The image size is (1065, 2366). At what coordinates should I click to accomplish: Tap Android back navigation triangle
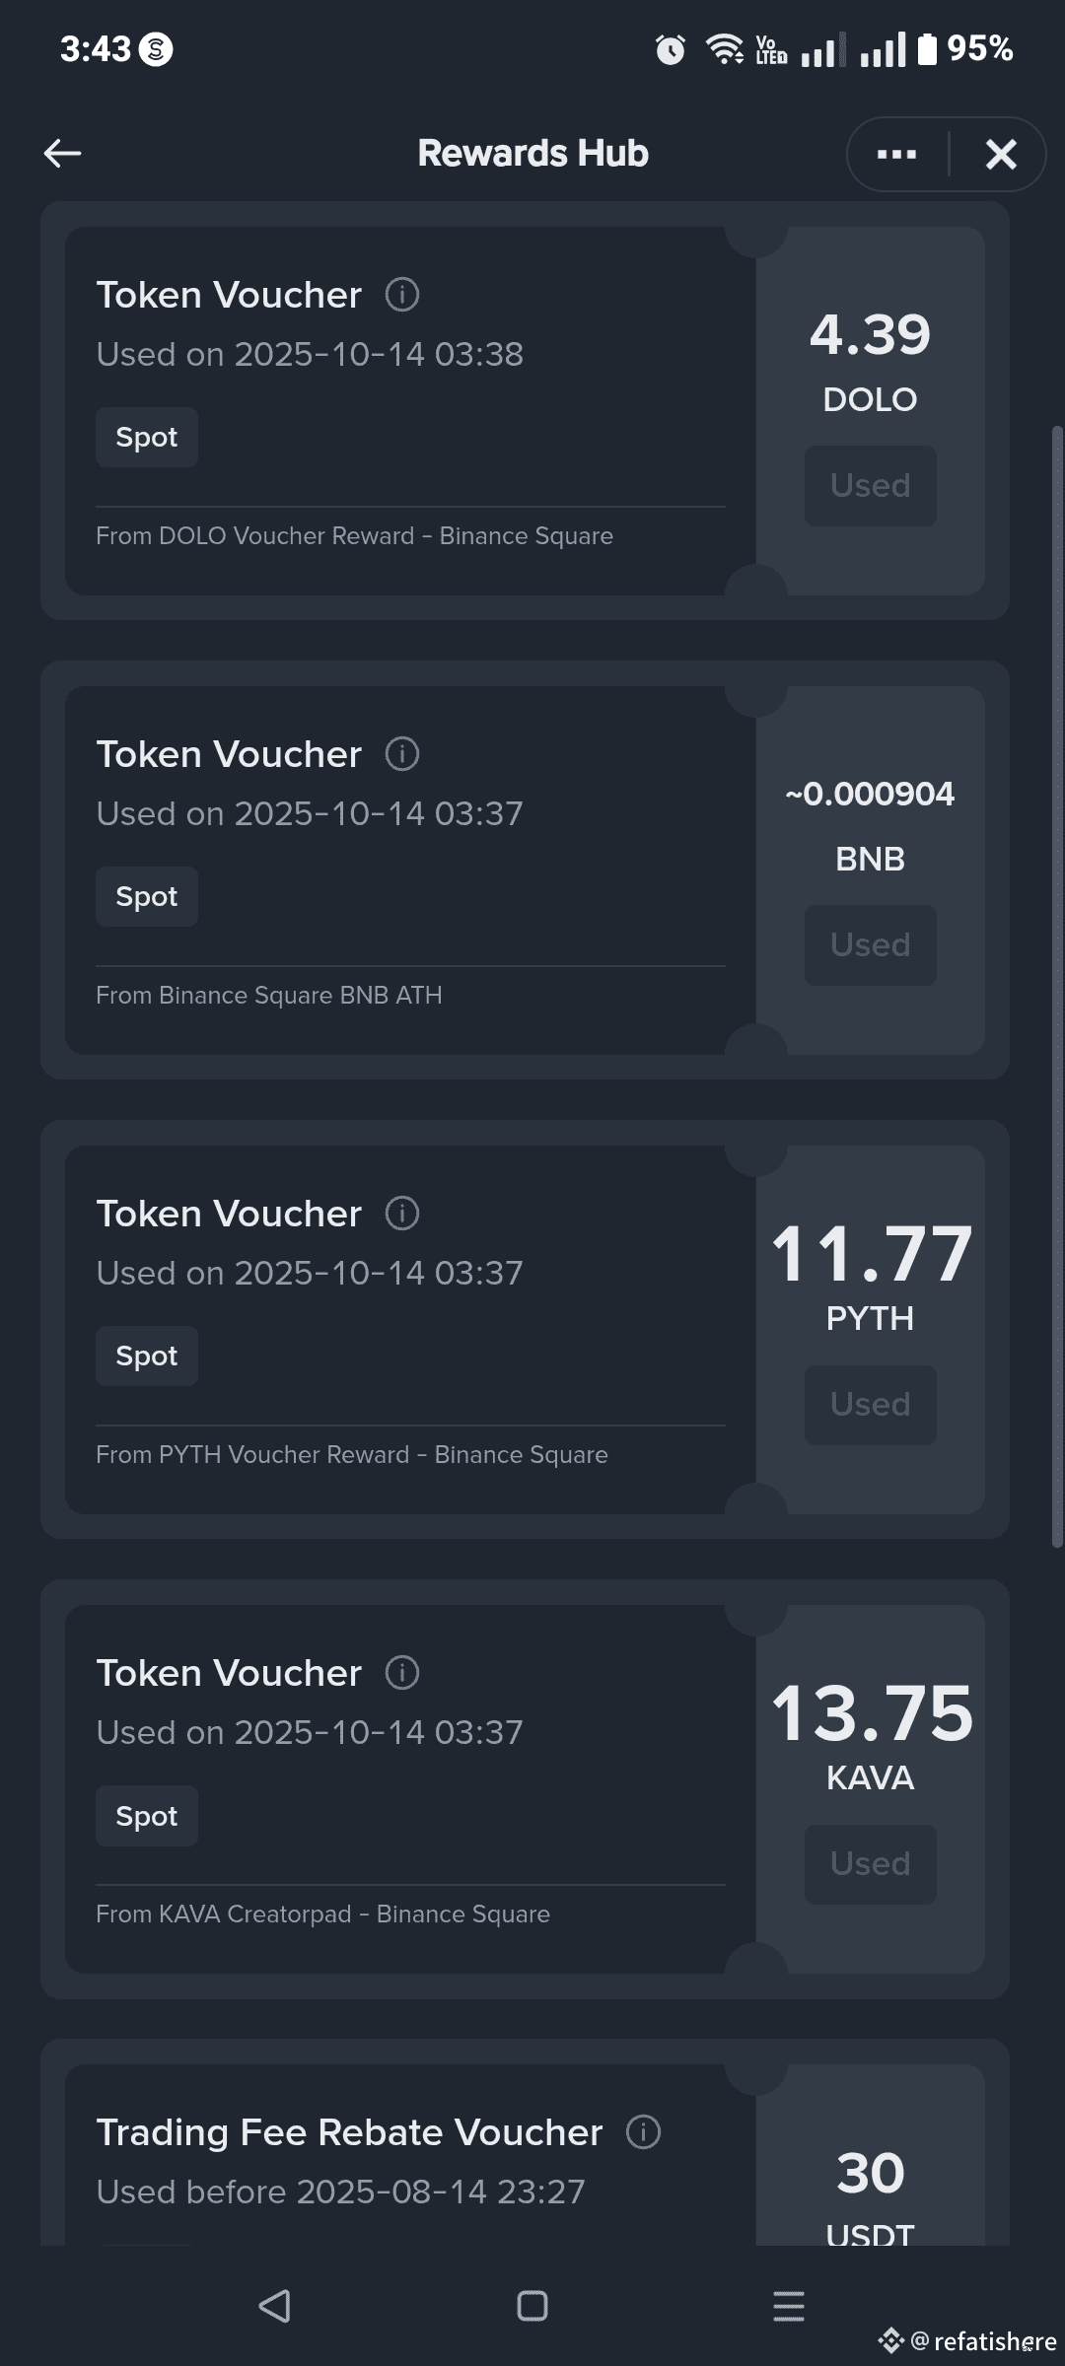[274, 2306]
